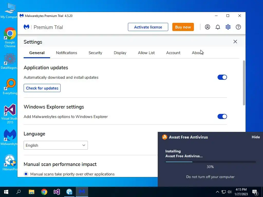Click the Avast installation progress bar
Screen dimensions: 263x197
[x=210, y=162]
